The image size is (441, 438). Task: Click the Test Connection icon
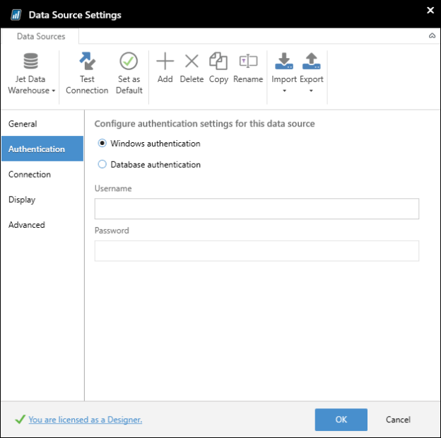coord(87,61)
